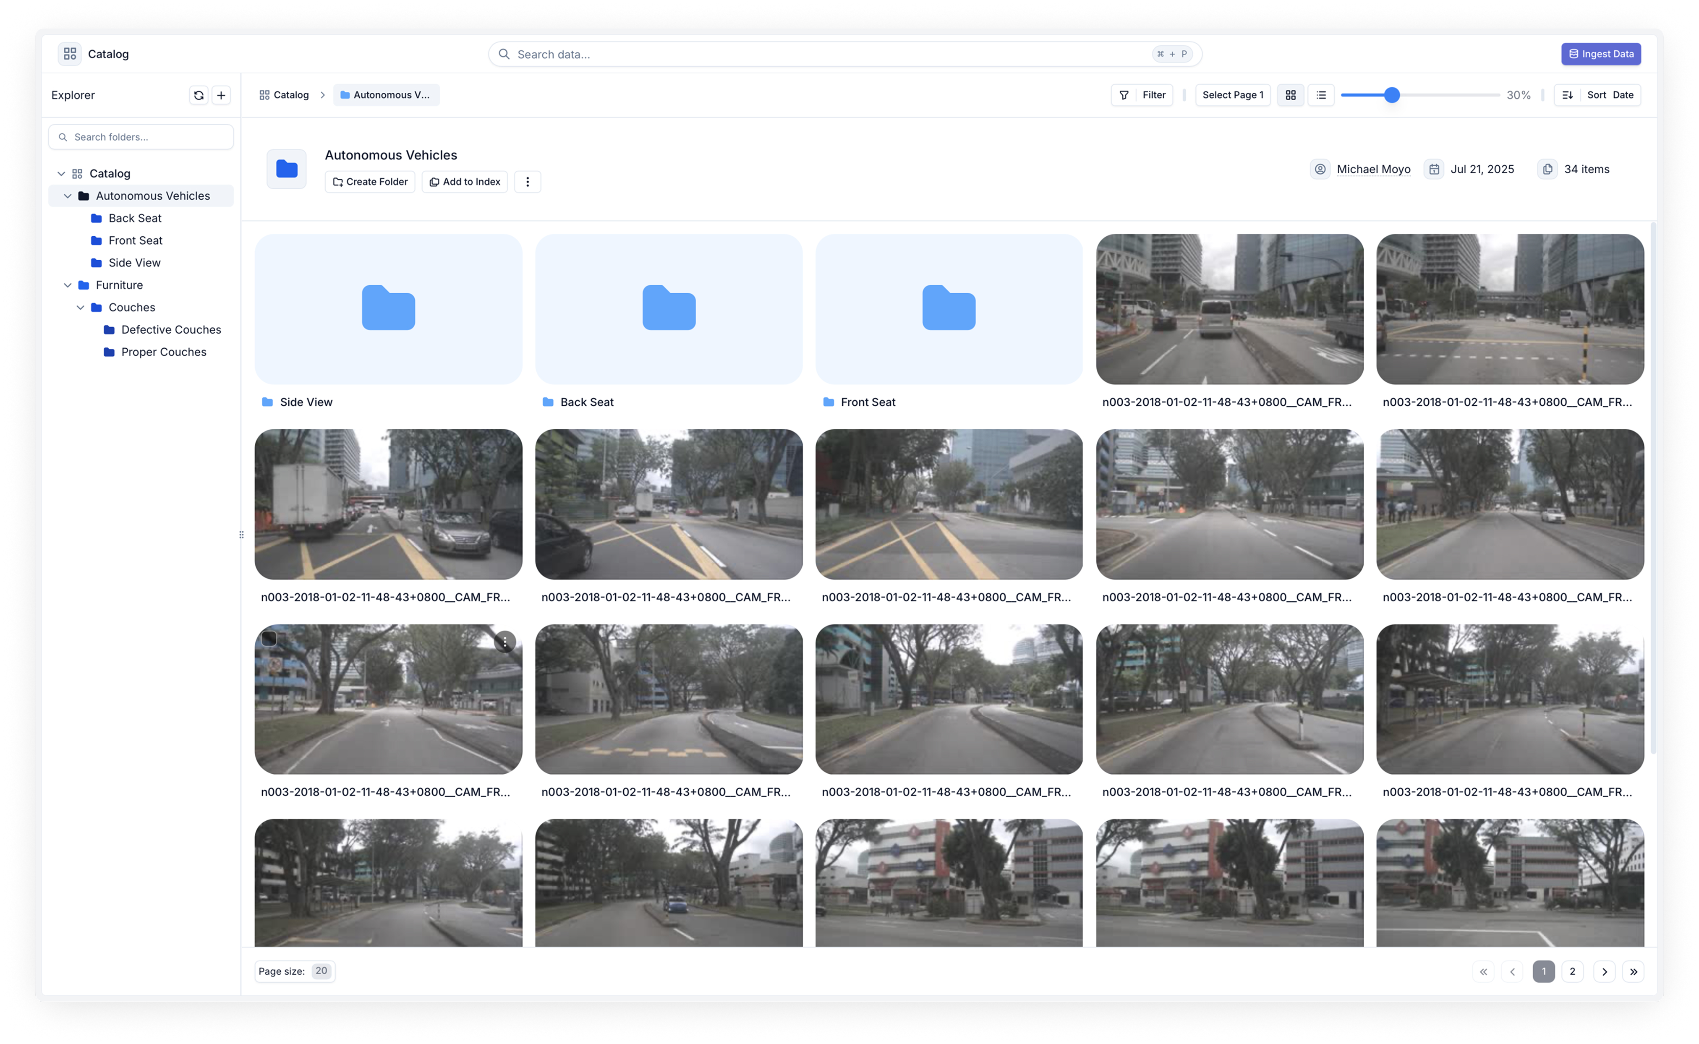Click the Add to Index button
Screen dimensions: 1699x1044
pos(464,182)
